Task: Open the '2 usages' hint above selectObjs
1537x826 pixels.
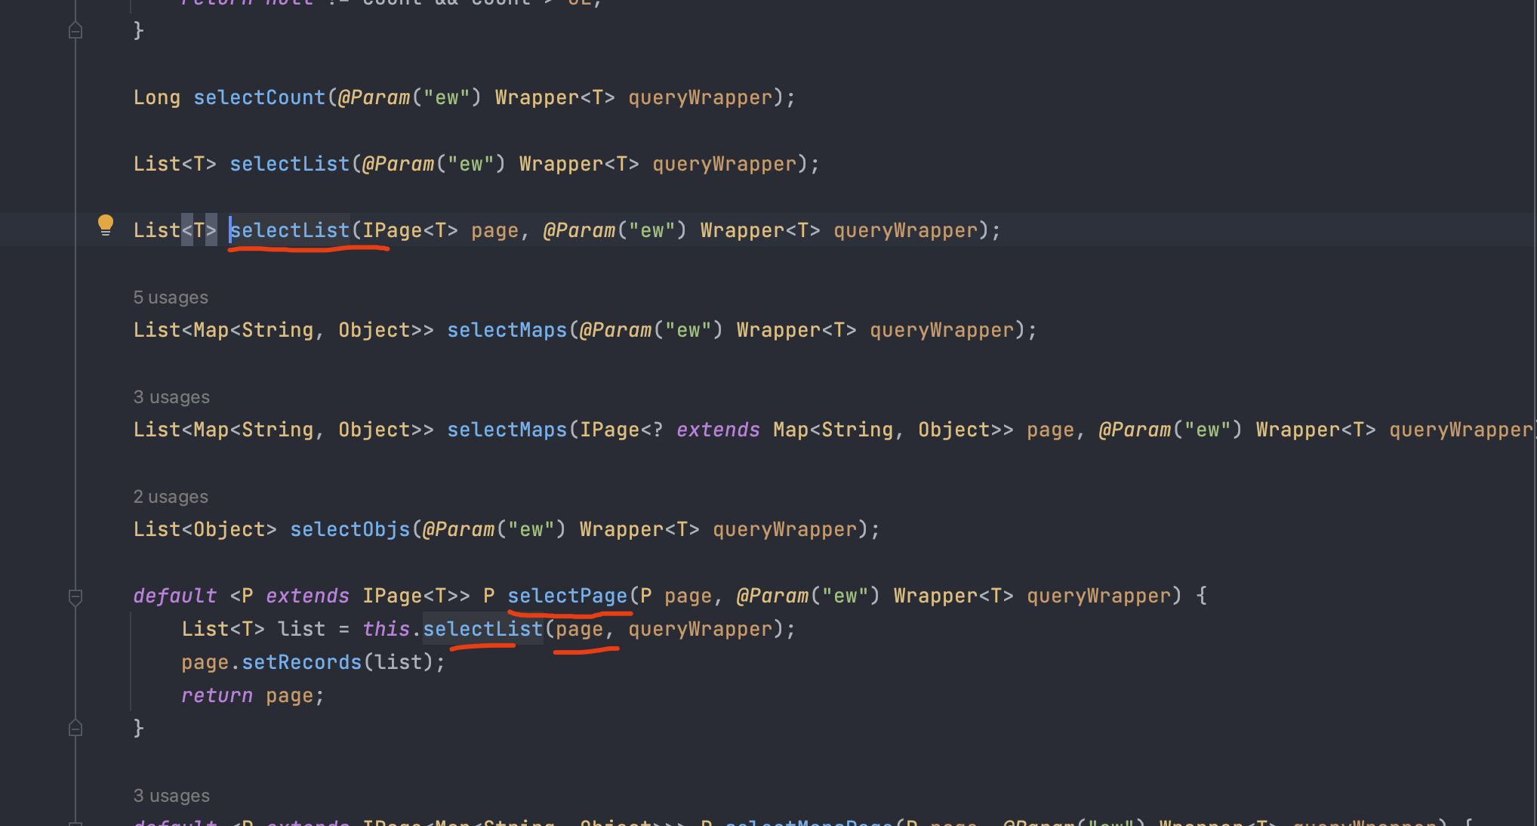Action: pyautogui.click(x=171, y=497)
